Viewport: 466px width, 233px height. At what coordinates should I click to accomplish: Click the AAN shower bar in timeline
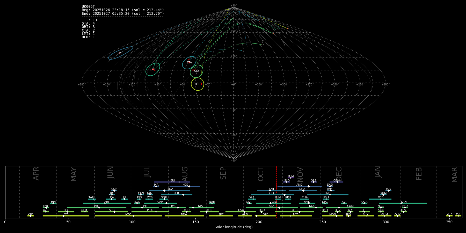coord(403,203)
